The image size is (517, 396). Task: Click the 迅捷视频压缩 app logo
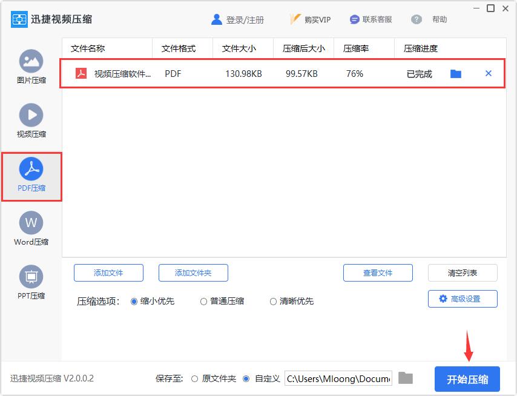(19, 19)
